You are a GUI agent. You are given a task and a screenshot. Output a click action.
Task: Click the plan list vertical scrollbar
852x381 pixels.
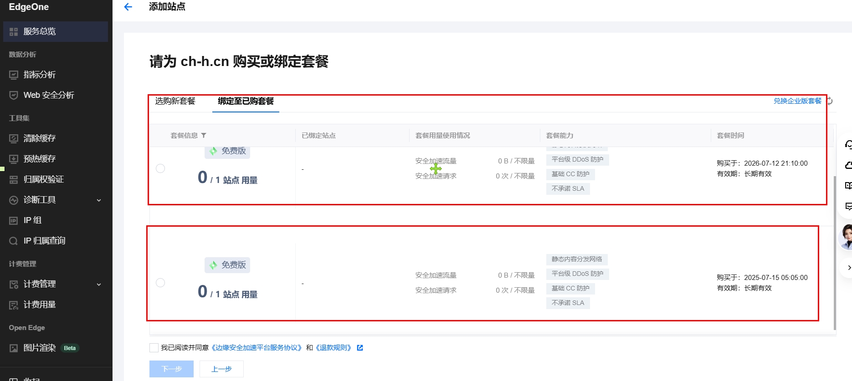pyautogui.click(x=835, y=253)
